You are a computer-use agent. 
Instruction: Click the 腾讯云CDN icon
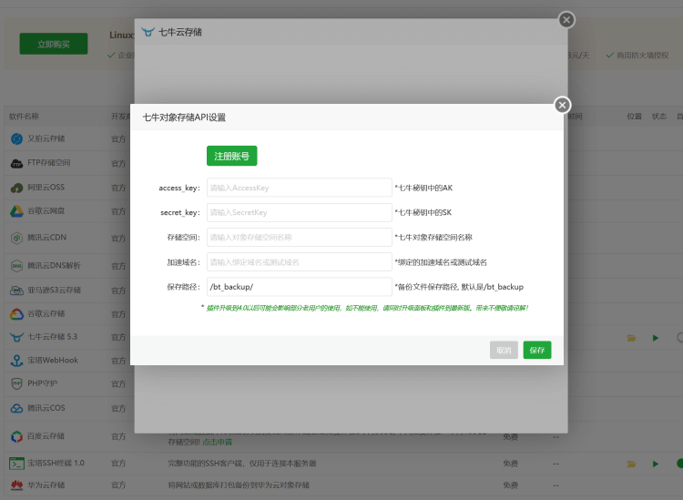[x=16, y=238]
